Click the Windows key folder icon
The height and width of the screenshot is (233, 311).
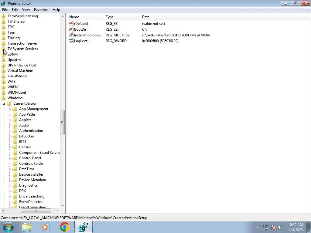[x=4, y=98]
